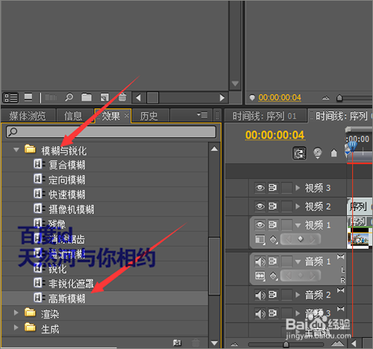
Task: Collapse the 模糊与锐化 folder
Action: coord(16,150)
